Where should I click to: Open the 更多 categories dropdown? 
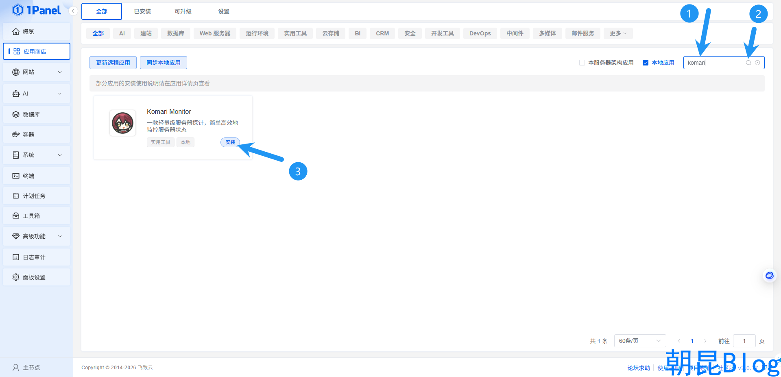point(618,33)
